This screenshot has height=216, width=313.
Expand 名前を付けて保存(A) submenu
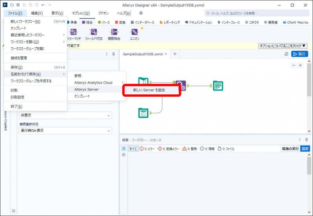[35, 74]
